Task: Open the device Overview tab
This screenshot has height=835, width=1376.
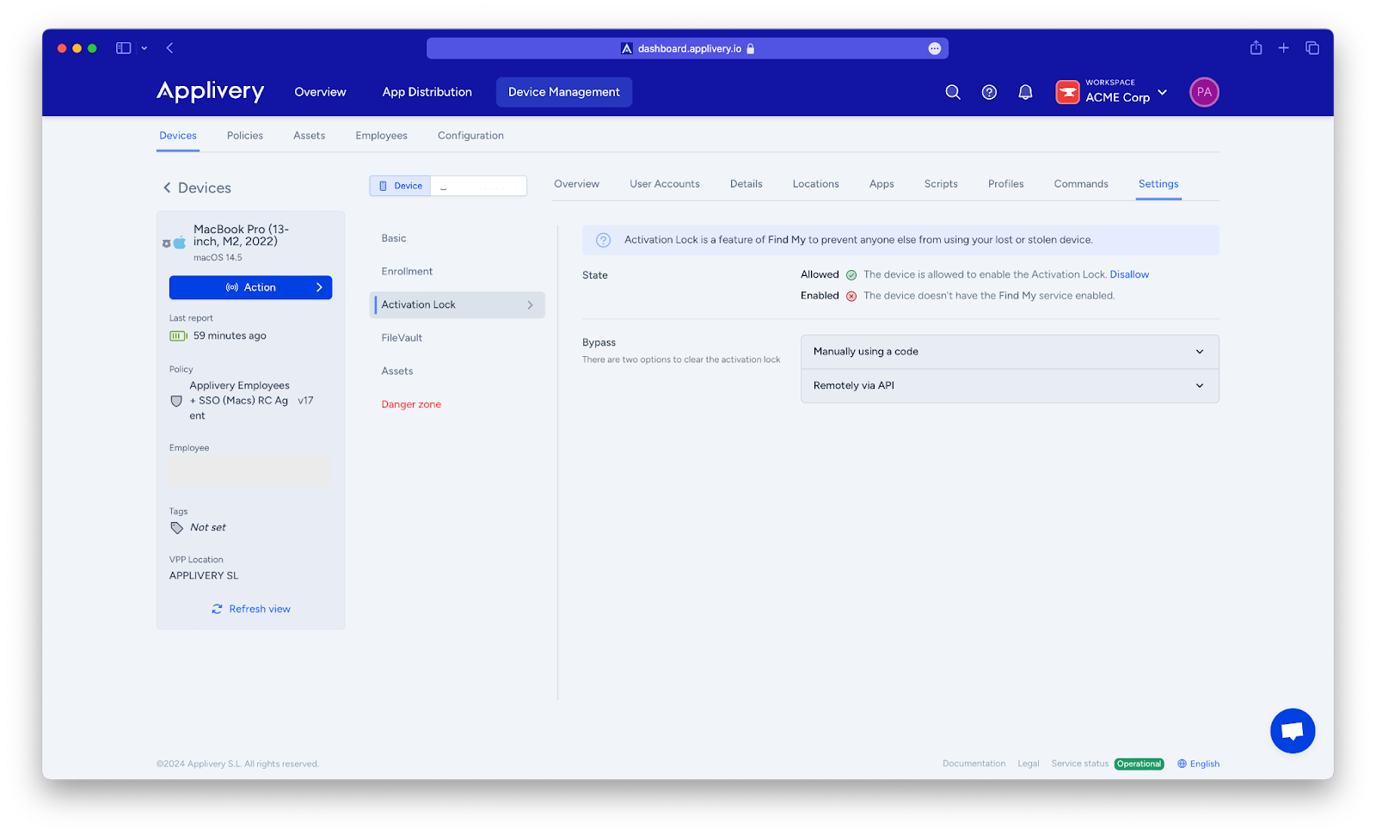Action: point(576,184)
